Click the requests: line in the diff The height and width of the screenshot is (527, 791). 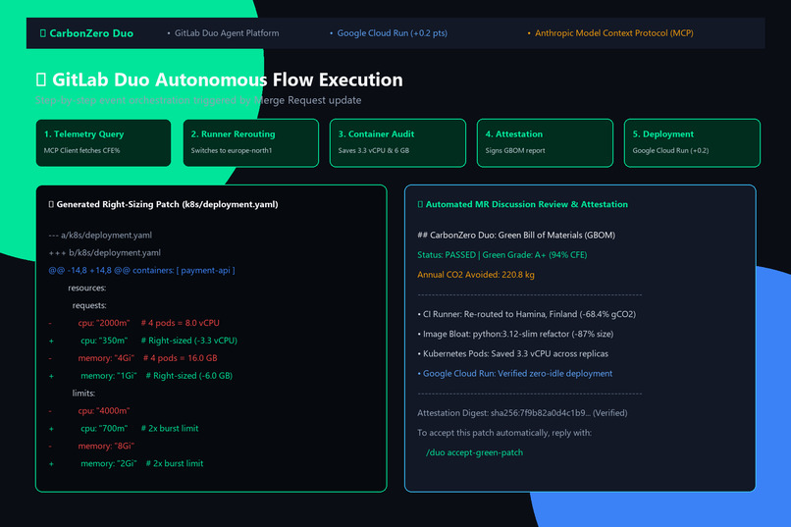click(x=89, y=305)
